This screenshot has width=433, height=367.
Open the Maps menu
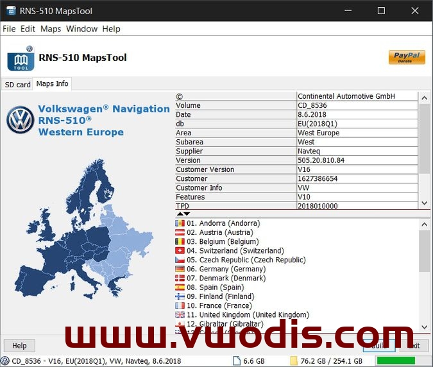click(51, 29)
